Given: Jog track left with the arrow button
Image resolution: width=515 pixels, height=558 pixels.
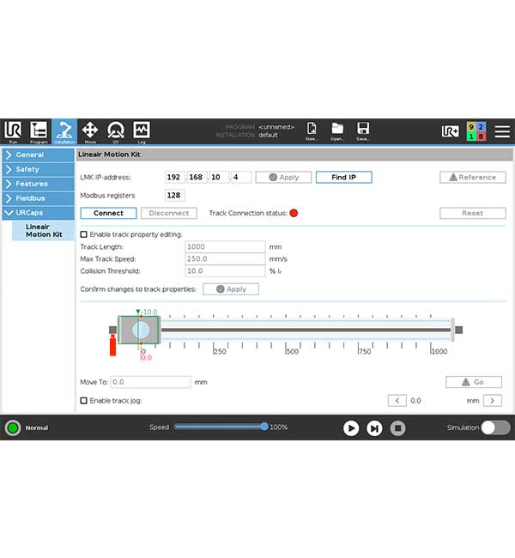Looking at the screenshot, I should click(397, 401).
